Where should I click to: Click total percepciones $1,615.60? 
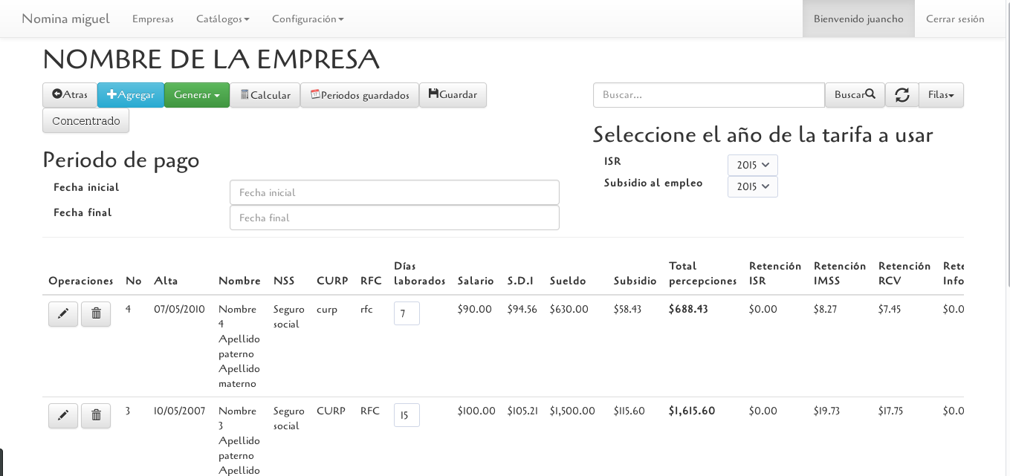coord(692,411)
